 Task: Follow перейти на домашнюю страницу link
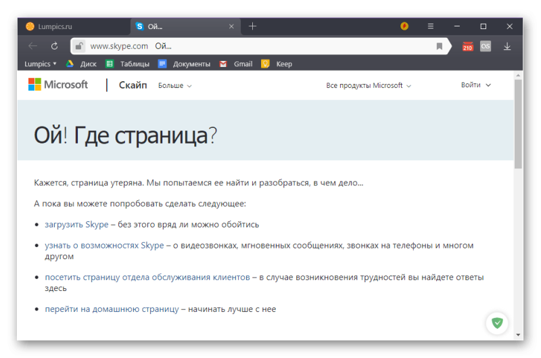112,309
